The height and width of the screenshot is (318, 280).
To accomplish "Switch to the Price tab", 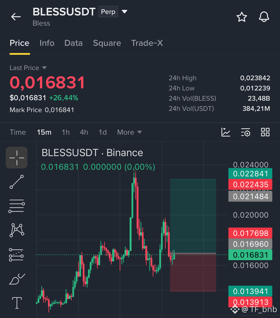I will 19,43.
